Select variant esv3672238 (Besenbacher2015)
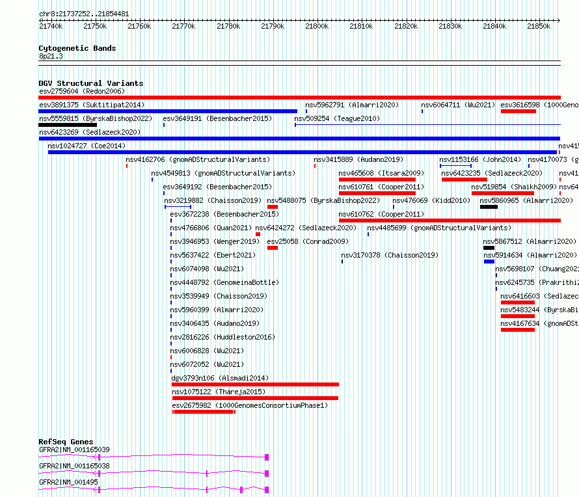This screenshot has width=579, height=497. coord(224,214)
